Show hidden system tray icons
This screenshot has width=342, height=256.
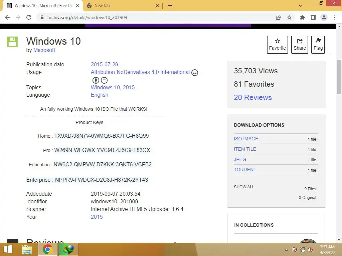(x=286, y=250)
